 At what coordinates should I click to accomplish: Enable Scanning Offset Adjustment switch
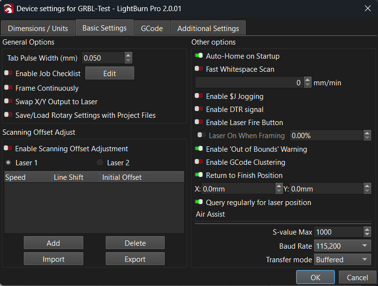click(x=8, y=148)
